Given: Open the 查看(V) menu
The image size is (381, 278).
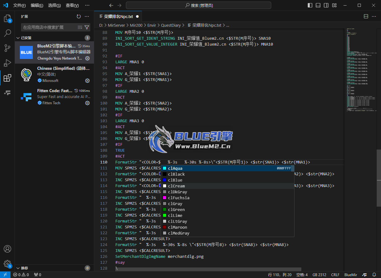Looking at the screenshot, I should pyautogui.click(x=72, y=5).
